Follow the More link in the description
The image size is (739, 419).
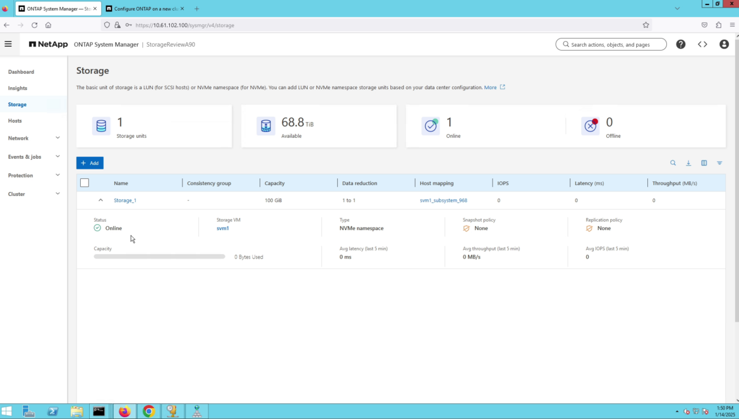click(490, 87)
